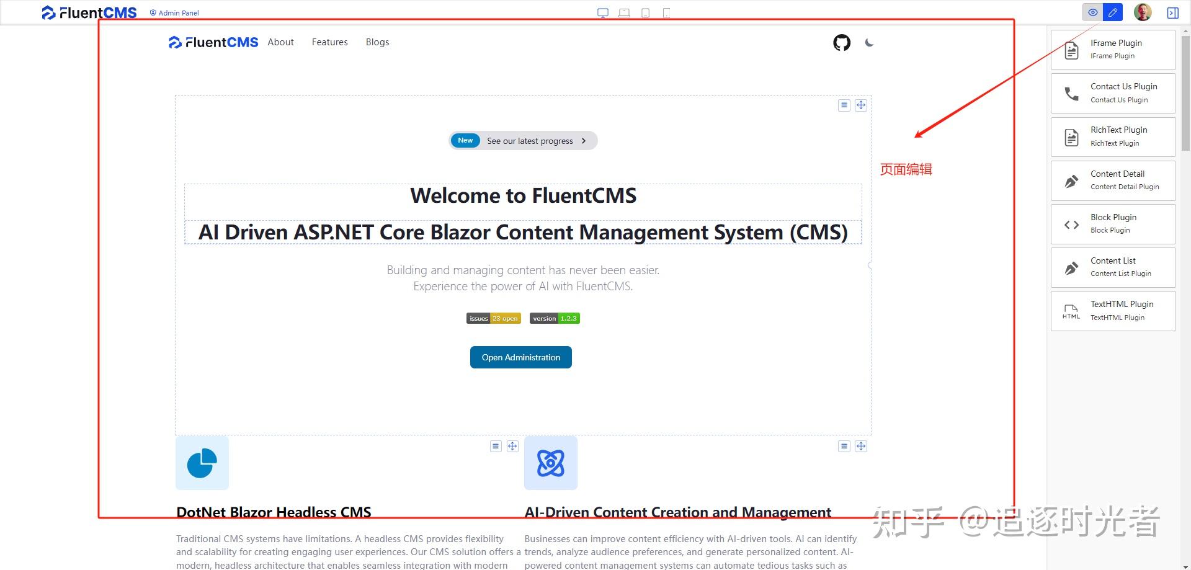The width and height of the screenshot is (1191, 570).
Task: Select the laptop preview icon
Action: tap(623, 12)
